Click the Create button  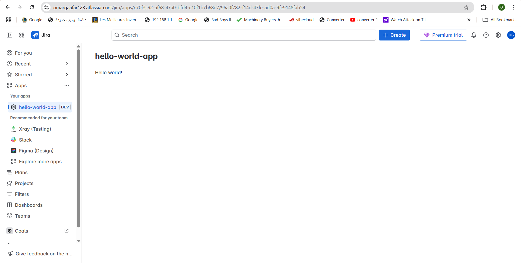(394, 35)
